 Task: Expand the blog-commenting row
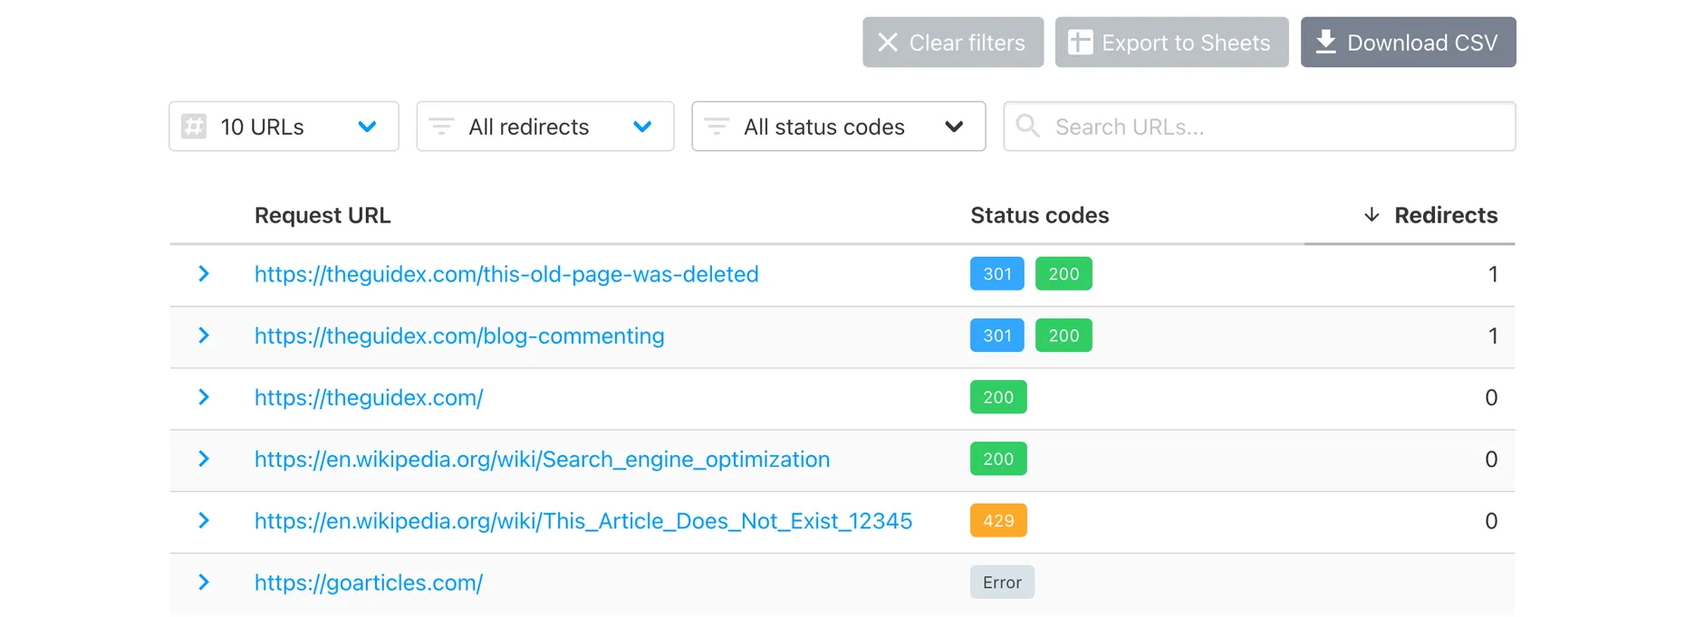[204, 336]
